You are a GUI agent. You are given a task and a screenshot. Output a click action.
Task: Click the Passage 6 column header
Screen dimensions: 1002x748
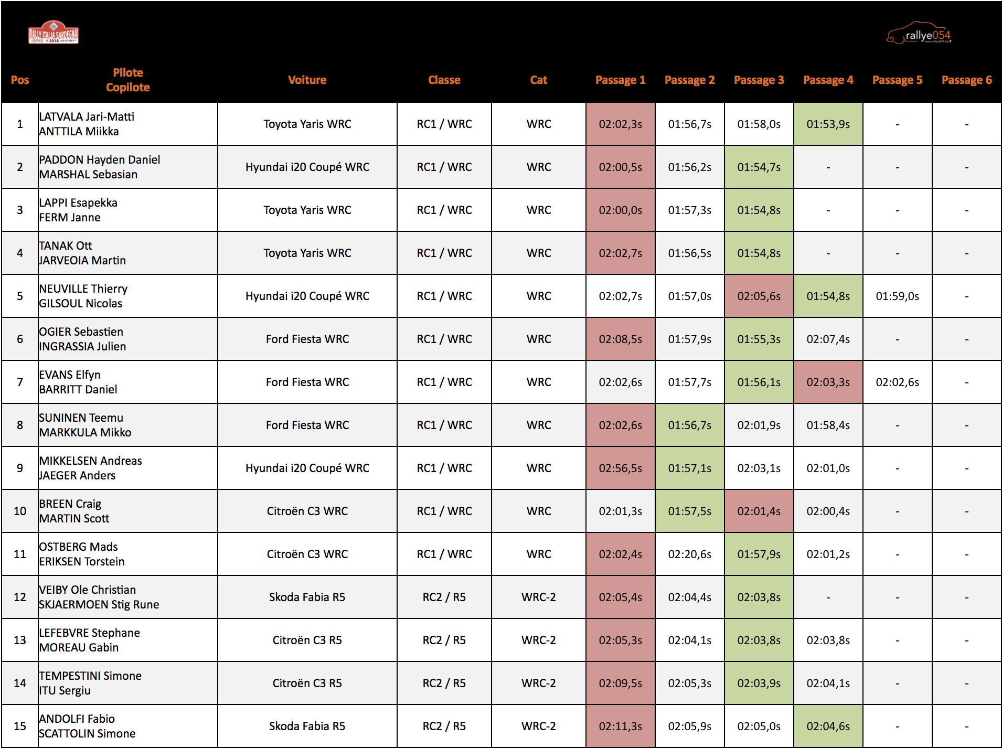coord(966,80)
